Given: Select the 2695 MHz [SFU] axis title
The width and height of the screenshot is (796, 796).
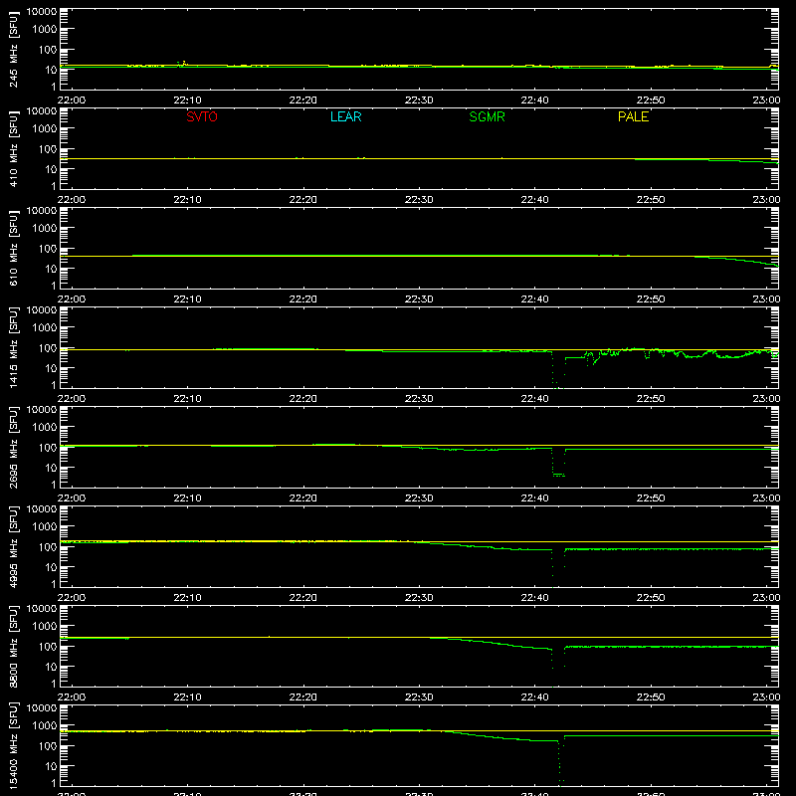Looking at the screenshot, I should click(14, 447).
